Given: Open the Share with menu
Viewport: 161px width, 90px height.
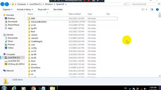Looking at the screenshot, I should click(43, 9).
